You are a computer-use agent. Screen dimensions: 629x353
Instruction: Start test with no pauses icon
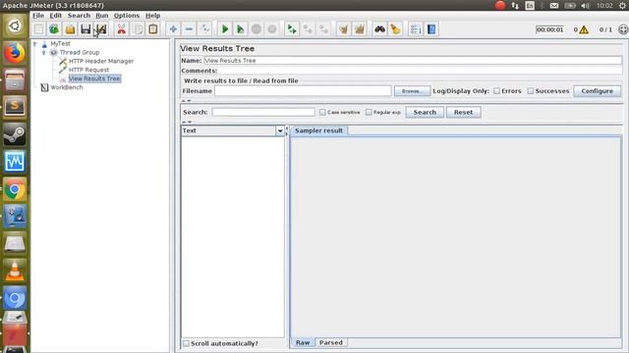[x=241, y=29]
